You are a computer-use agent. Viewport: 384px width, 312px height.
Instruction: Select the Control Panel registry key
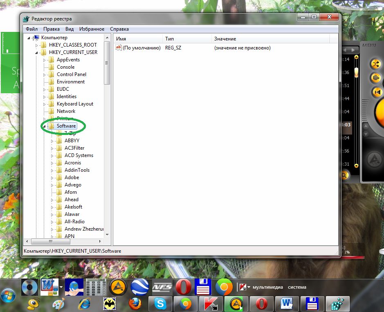point(71,74)
